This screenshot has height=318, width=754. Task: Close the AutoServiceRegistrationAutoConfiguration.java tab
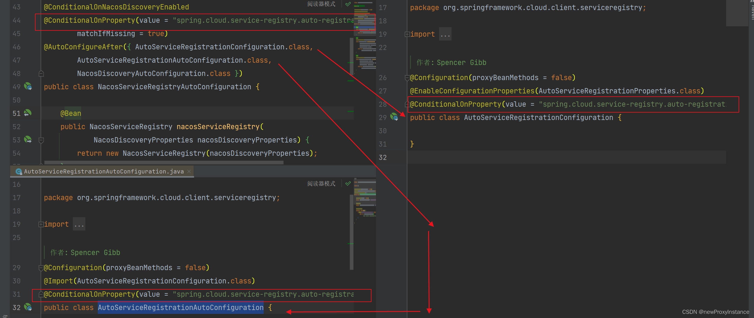coord(189,171)
